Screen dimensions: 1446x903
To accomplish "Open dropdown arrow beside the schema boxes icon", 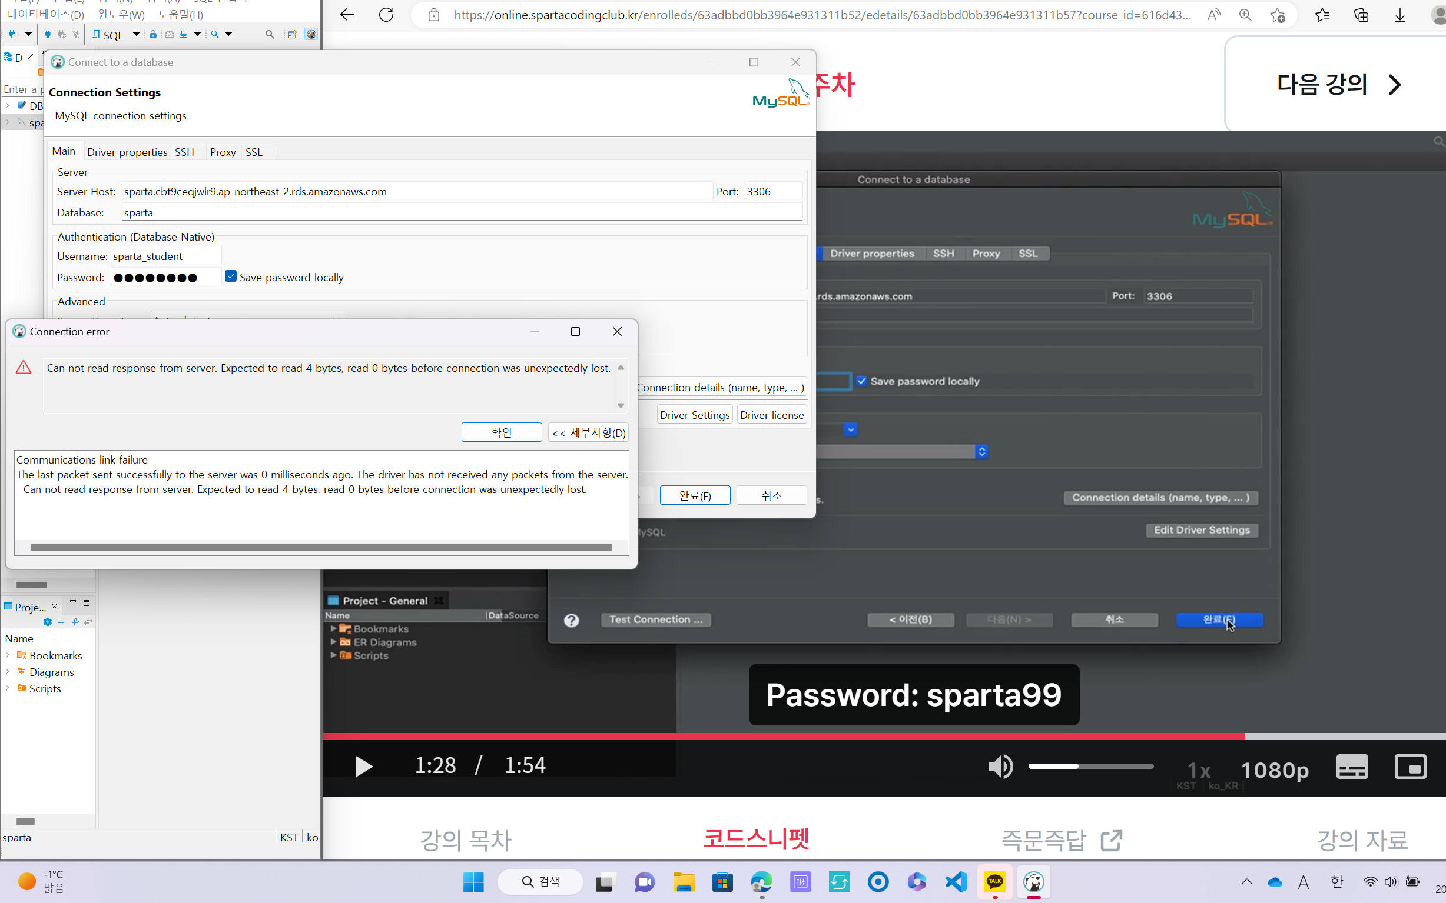I will pos(197,35).
